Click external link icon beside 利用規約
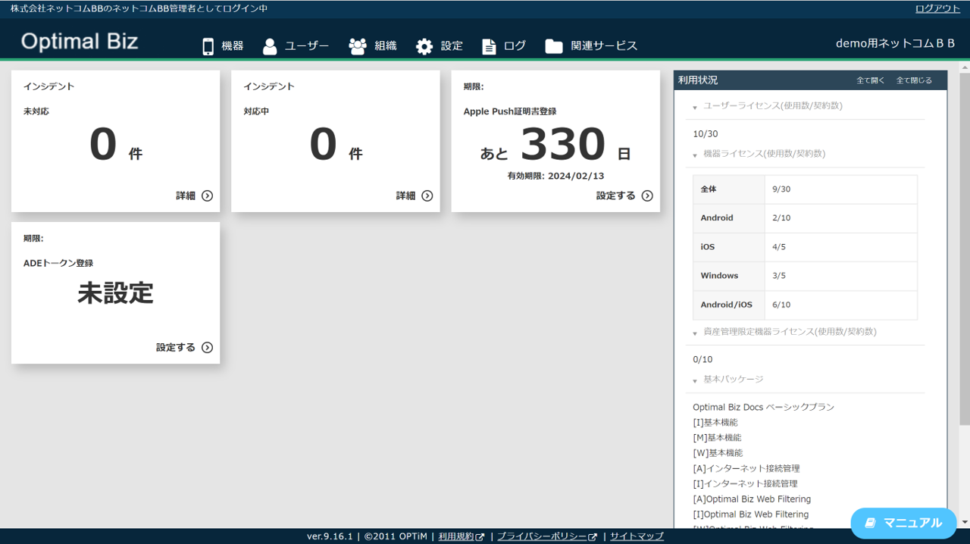970x544 pixels. coord(480,536)
